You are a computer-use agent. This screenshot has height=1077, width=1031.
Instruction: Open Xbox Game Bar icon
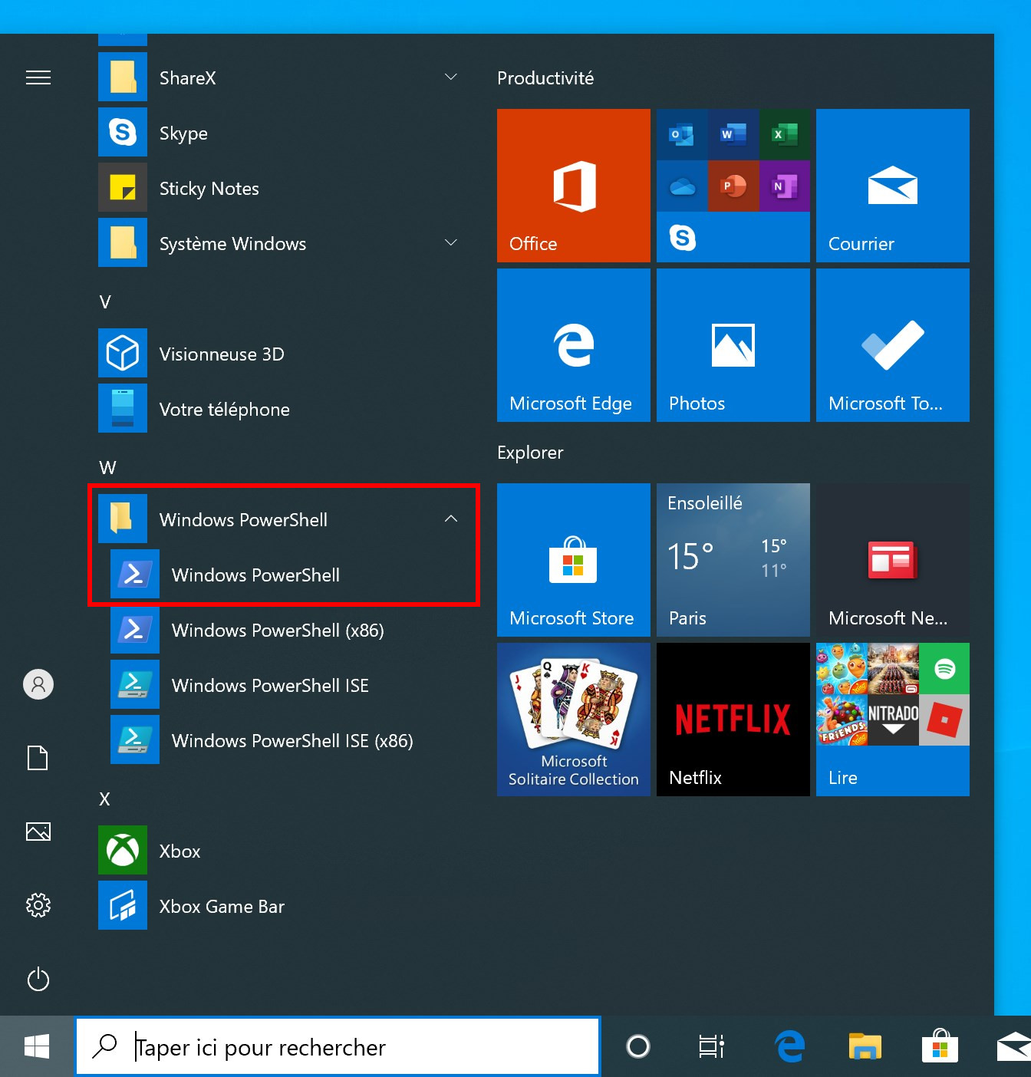(123, 905)
